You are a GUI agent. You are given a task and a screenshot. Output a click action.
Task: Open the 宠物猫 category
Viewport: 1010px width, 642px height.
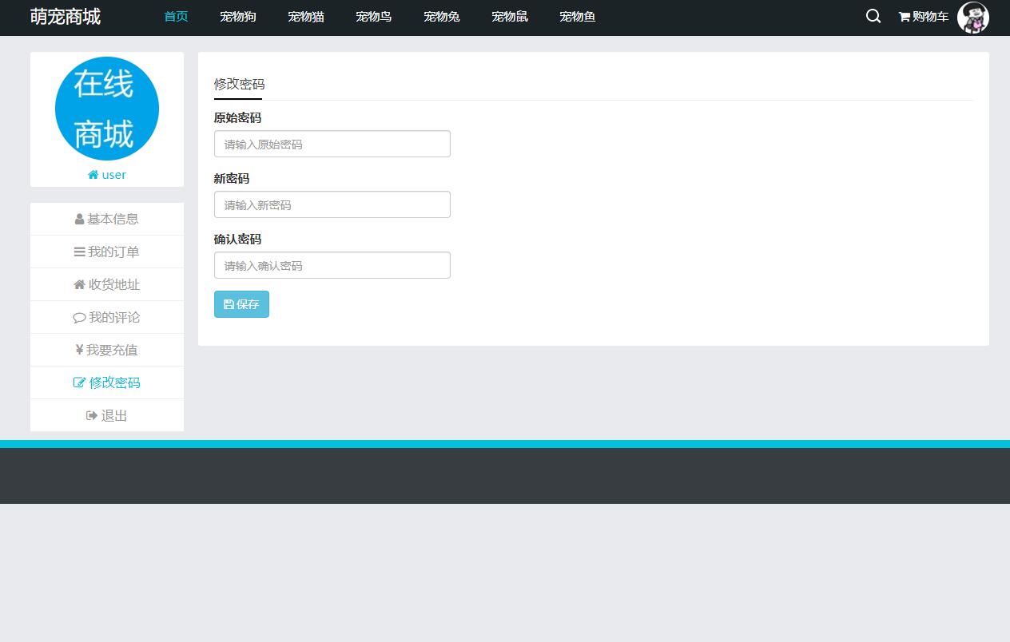(306, 17)
